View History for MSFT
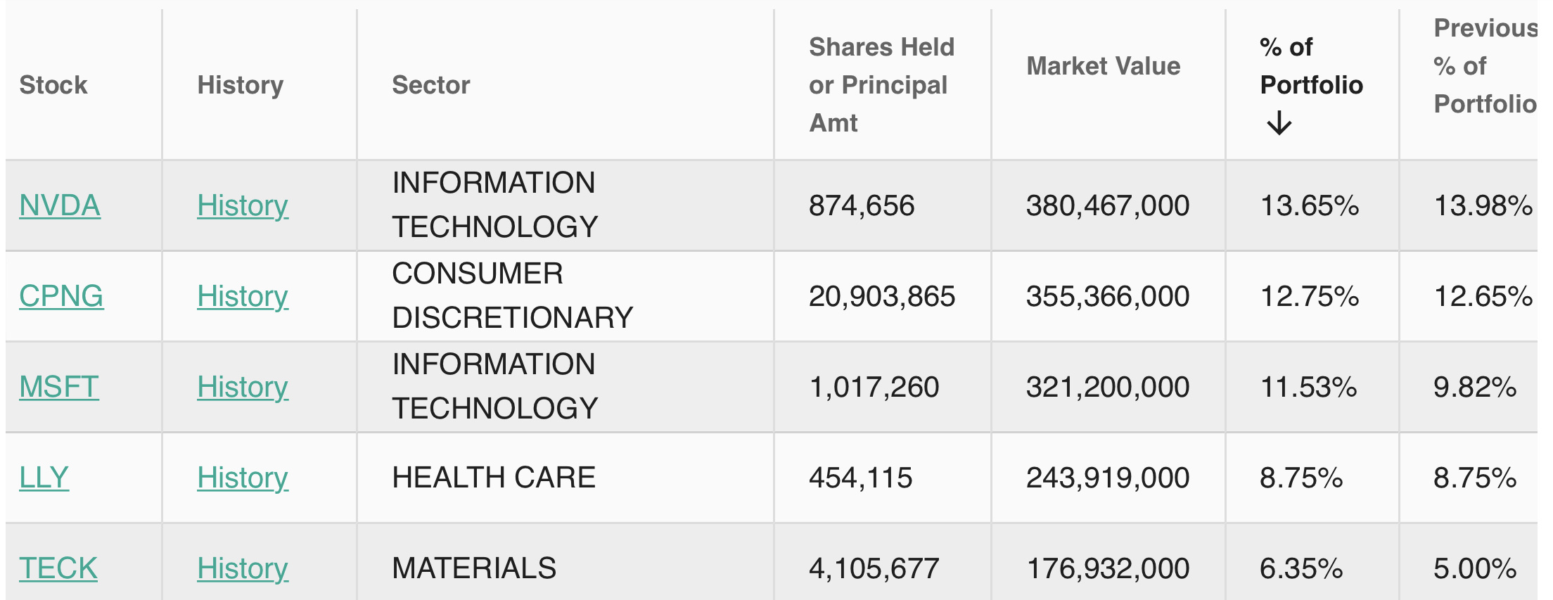This screenshot has width=1553, height=600. [x=243, y=387]
